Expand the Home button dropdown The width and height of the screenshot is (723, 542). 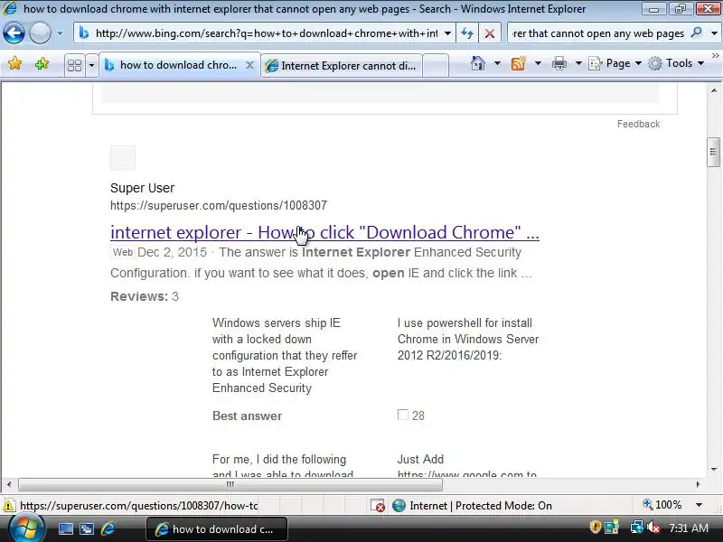[498, 63]
